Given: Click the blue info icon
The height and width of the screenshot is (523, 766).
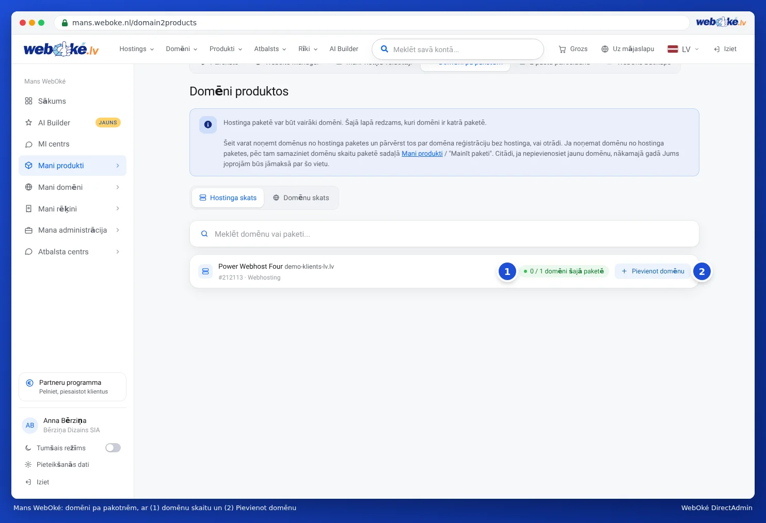Looking at the screenshot, I should tap(208, 124).
